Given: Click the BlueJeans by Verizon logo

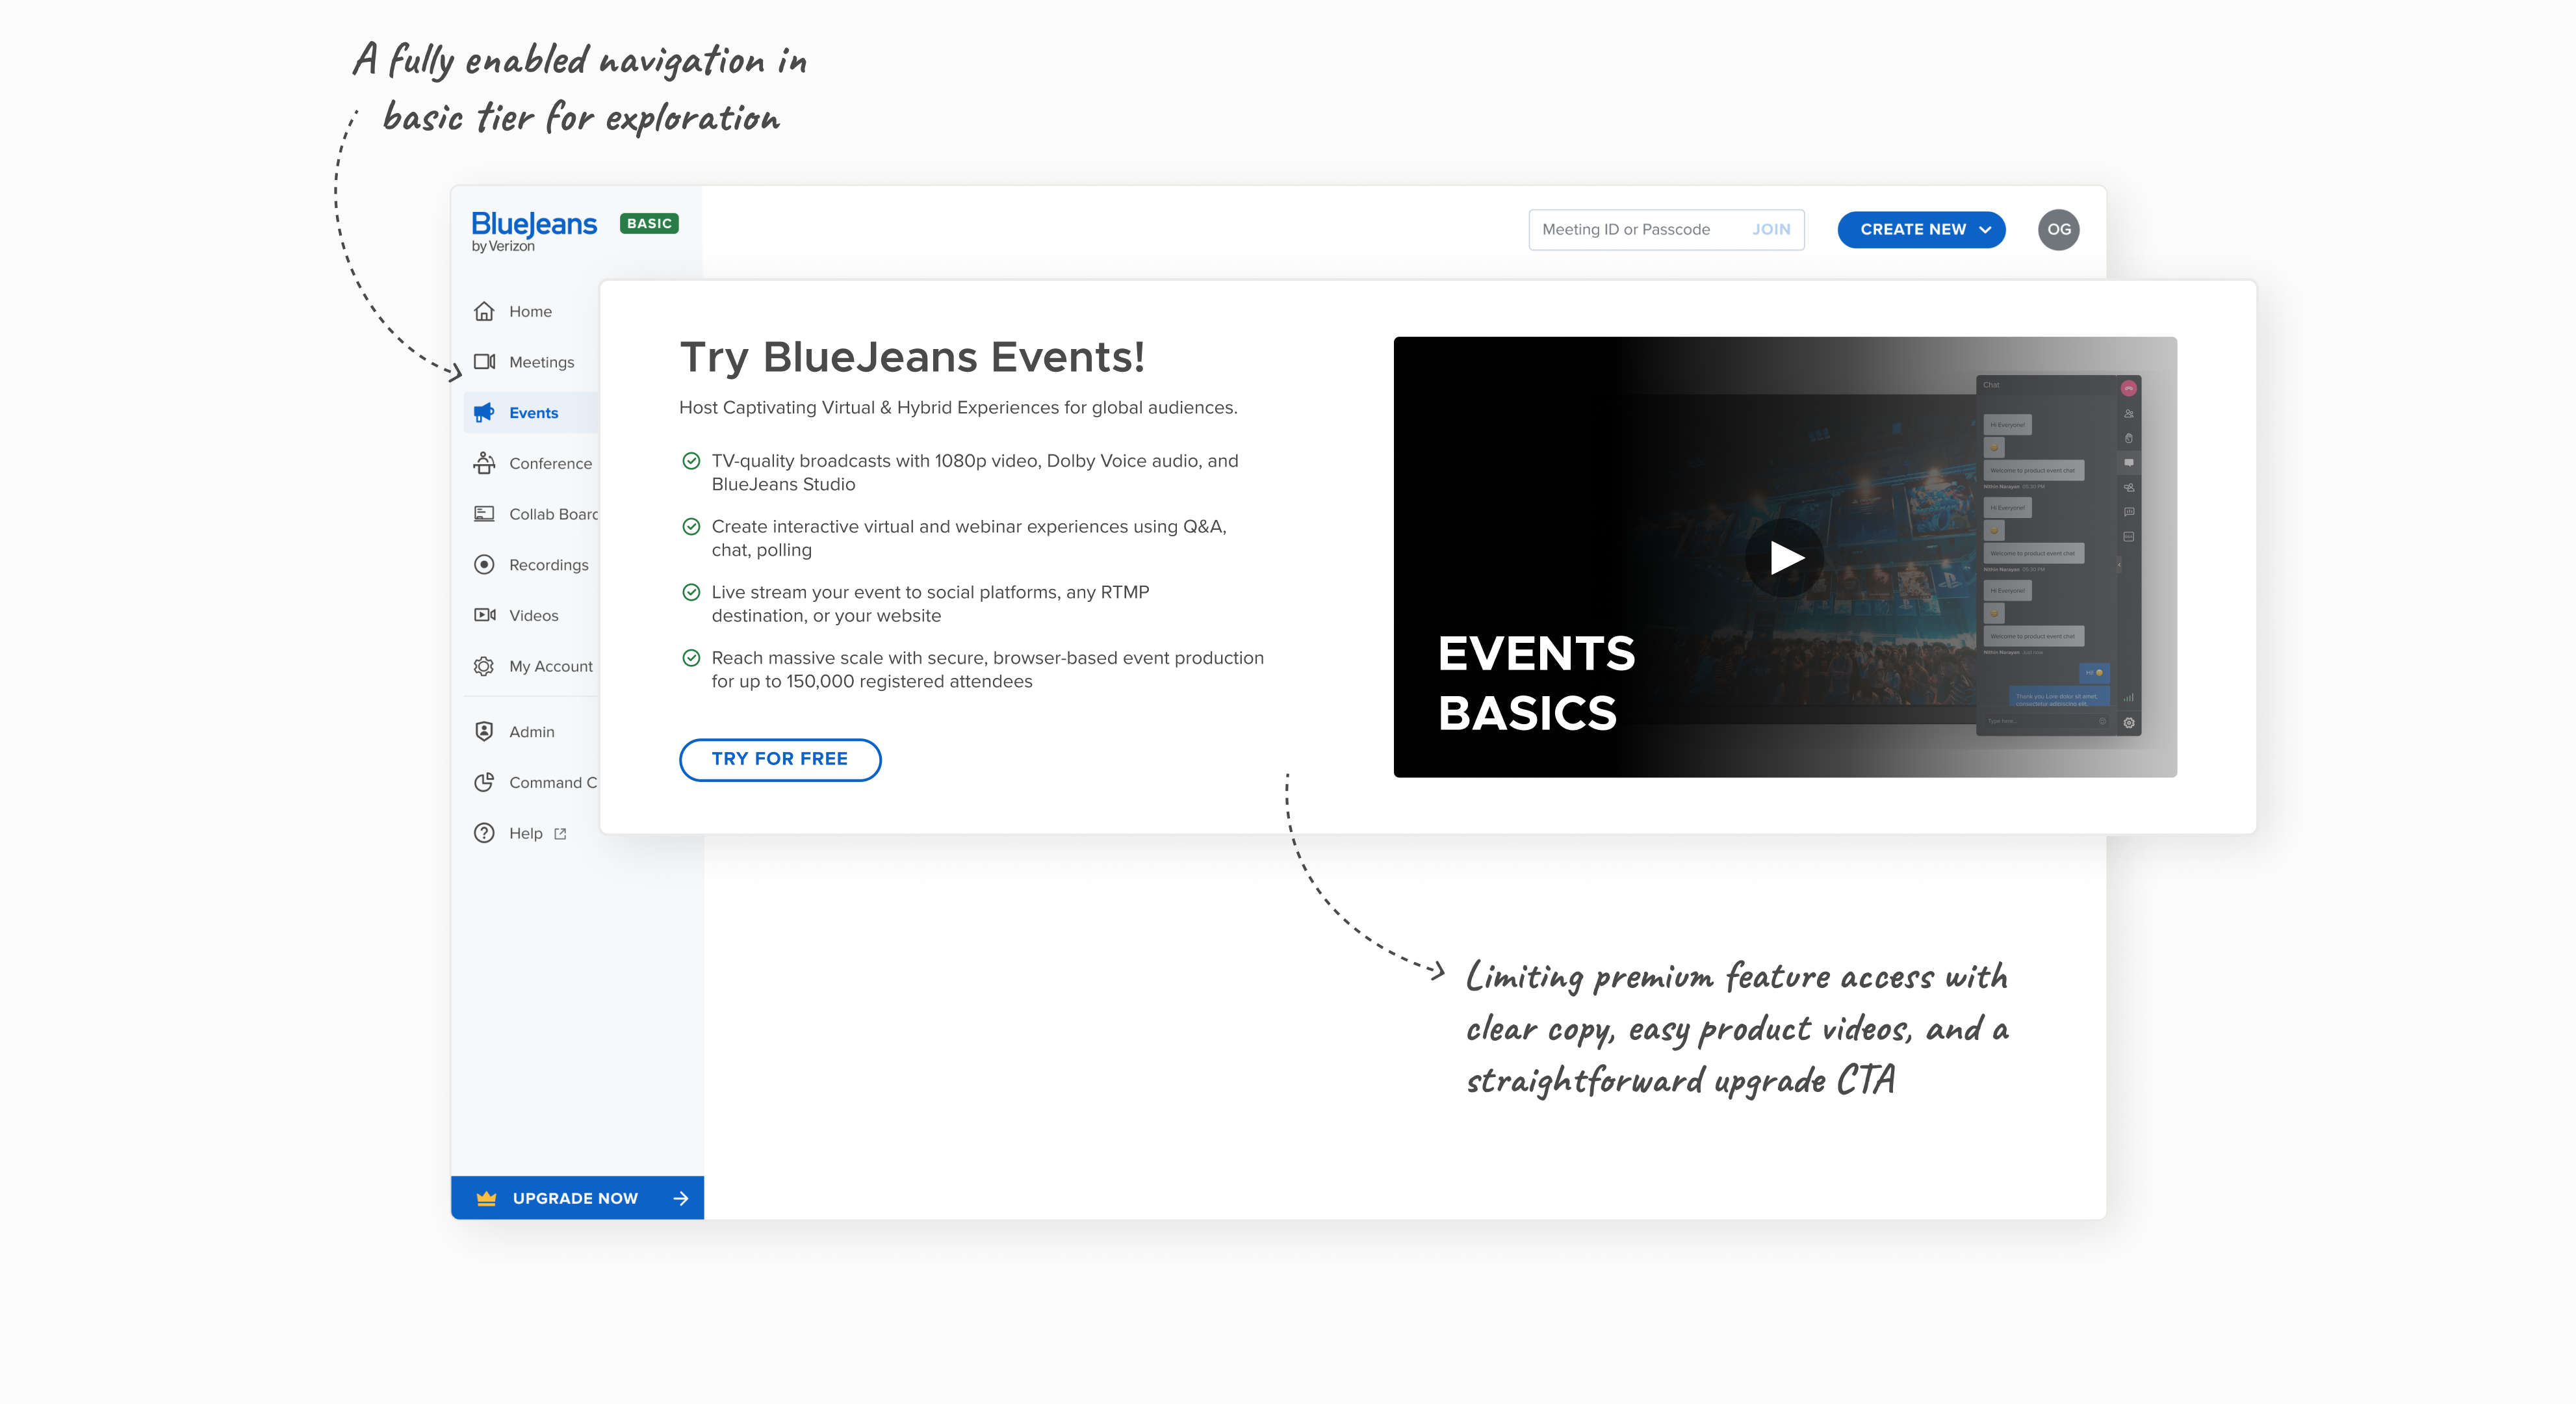Looking at the screenshot, I should click(534, 230).
